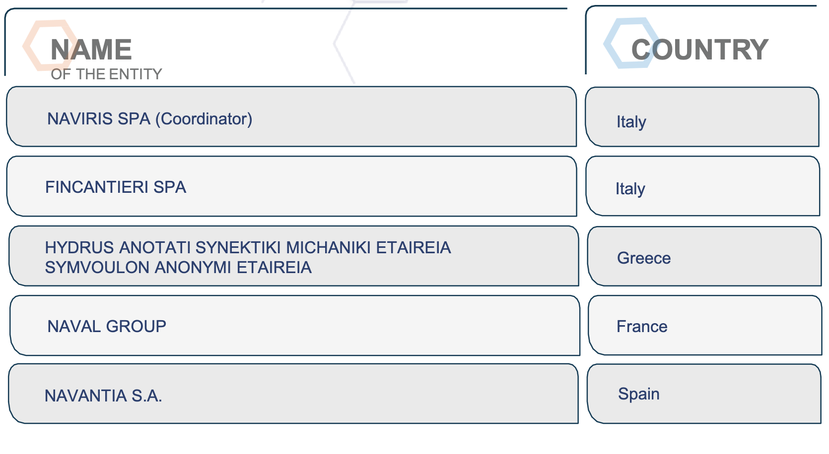Click the NAME column heading
This screenshot has height=454, width=829.
pyautogui.click(x=91, y=50)
